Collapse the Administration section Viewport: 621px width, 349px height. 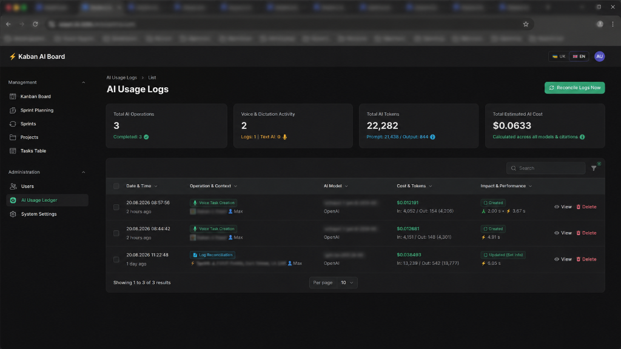pos(83,172)
